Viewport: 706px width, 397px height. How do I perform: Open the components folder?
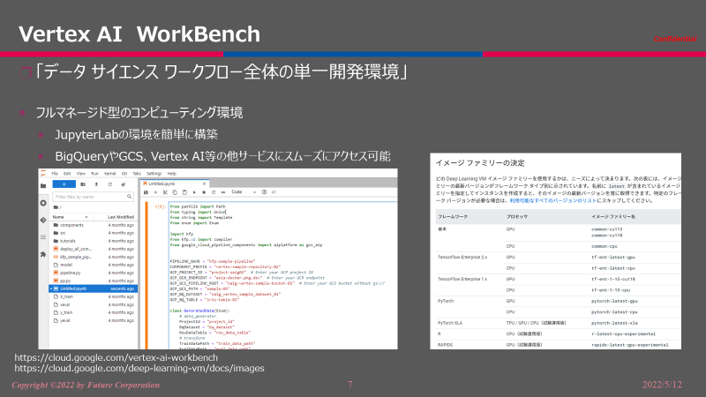(x=94, y=225)
